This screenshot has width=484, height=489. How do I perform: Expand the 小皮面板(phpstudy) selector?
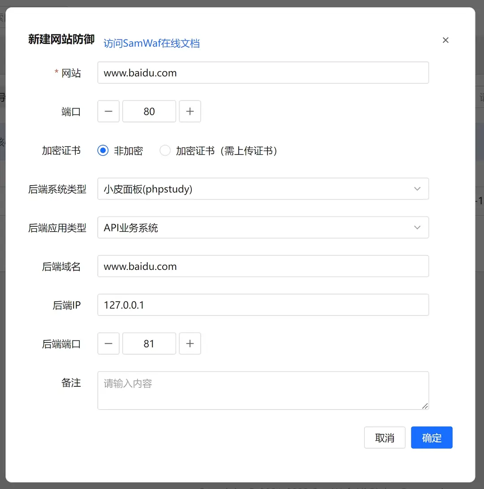[x=263, y=189]
